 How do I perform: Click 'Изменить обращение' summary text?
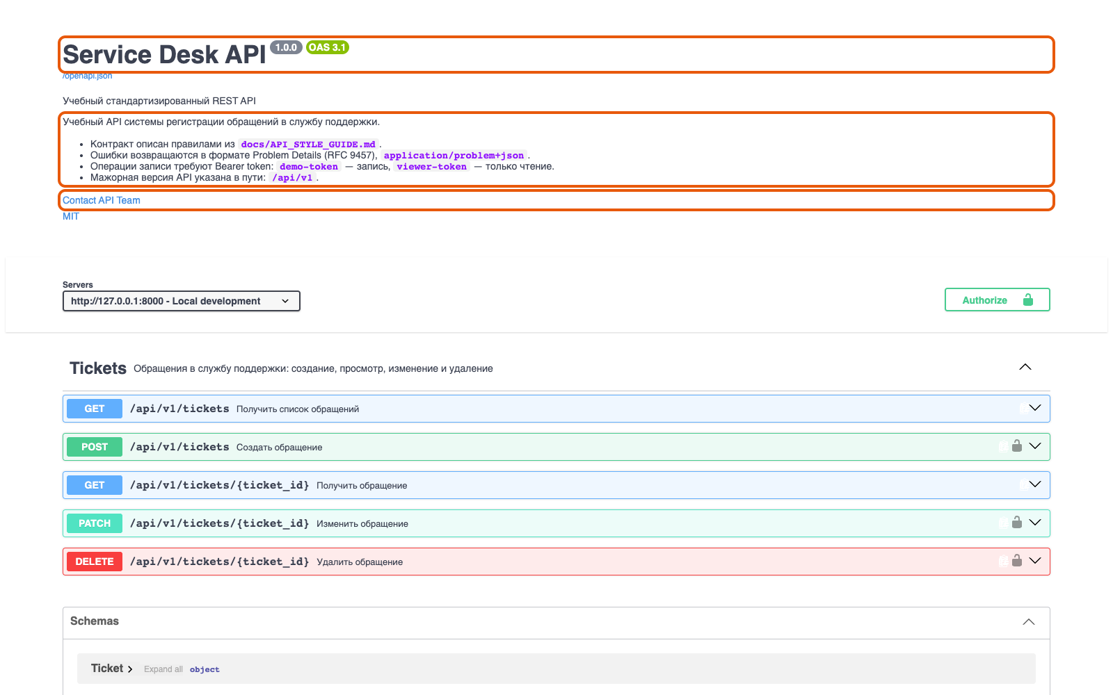point(362,523)
